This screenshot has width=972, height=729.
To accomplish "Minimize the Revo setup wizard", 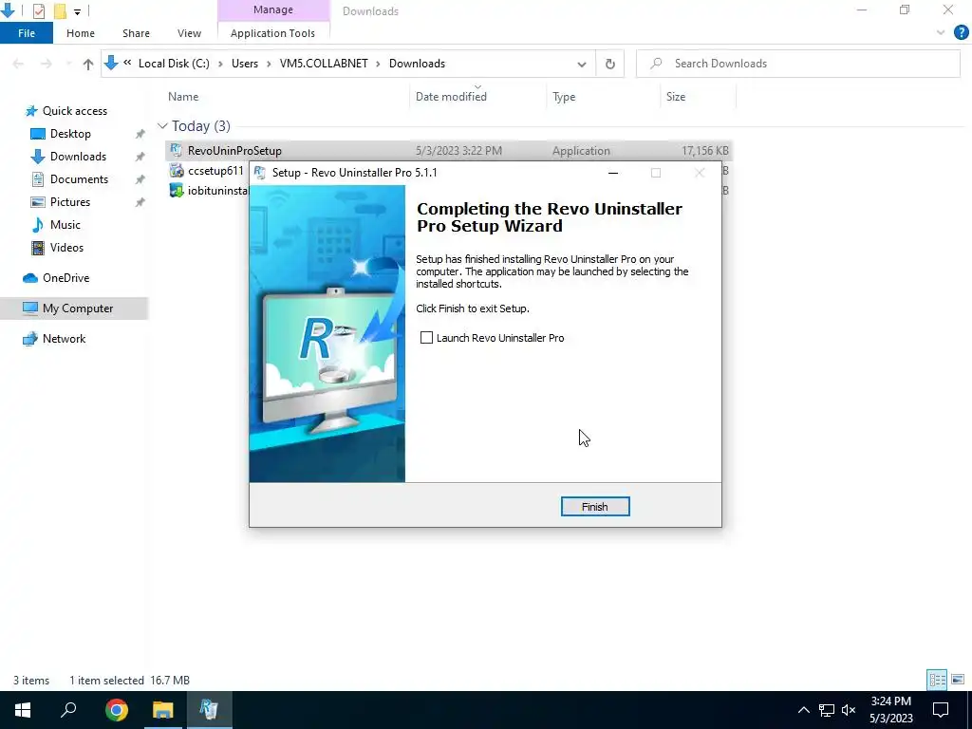I will tap(613, 173).
